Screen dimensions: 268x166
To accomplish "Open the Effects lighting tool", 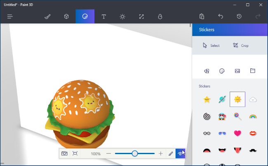I will click(x=122, y=16).
